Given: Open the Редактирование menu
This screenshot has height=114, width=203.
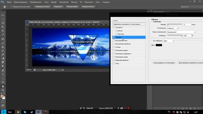Looking at the screenshot, I should (20, 2).
